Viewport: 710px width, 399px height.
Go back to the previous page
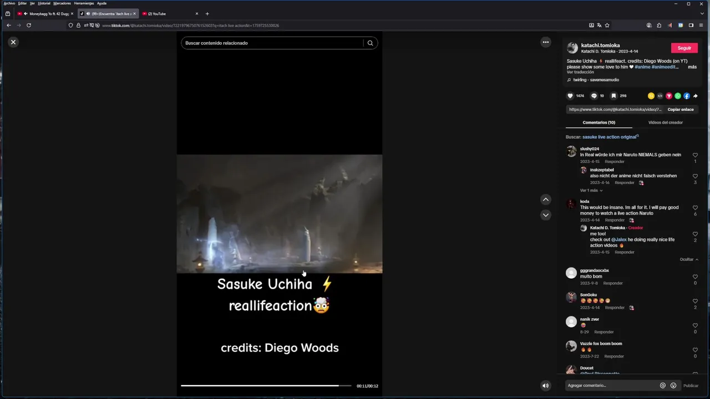[x=9, y=25]
